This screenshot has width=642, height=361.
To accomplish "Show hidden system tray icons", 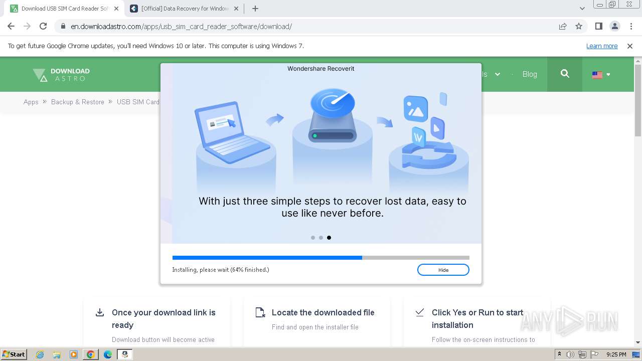I will pos(559,354).
